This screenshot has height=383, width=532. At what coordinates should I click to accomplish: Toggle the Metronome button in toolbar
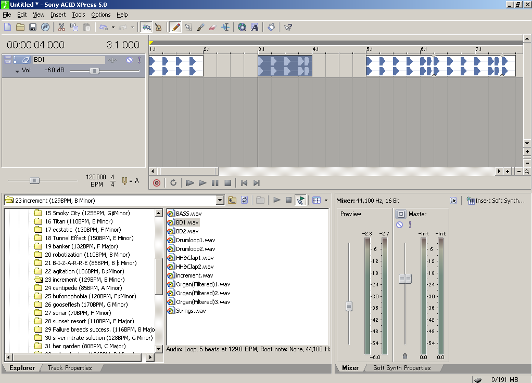158,27
